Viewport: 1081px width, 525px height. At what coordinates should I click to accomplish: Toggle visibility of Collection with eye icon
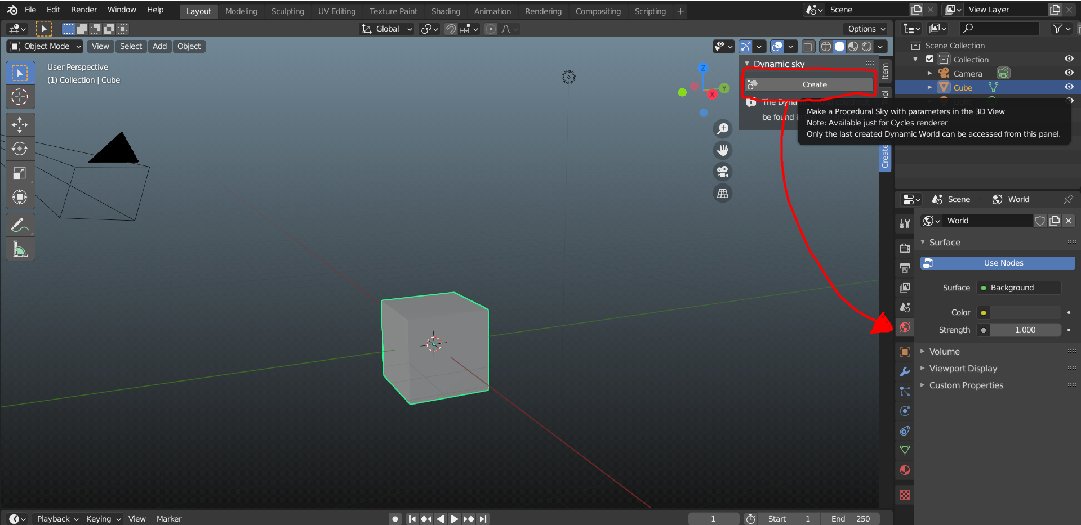pos(1069,59)
